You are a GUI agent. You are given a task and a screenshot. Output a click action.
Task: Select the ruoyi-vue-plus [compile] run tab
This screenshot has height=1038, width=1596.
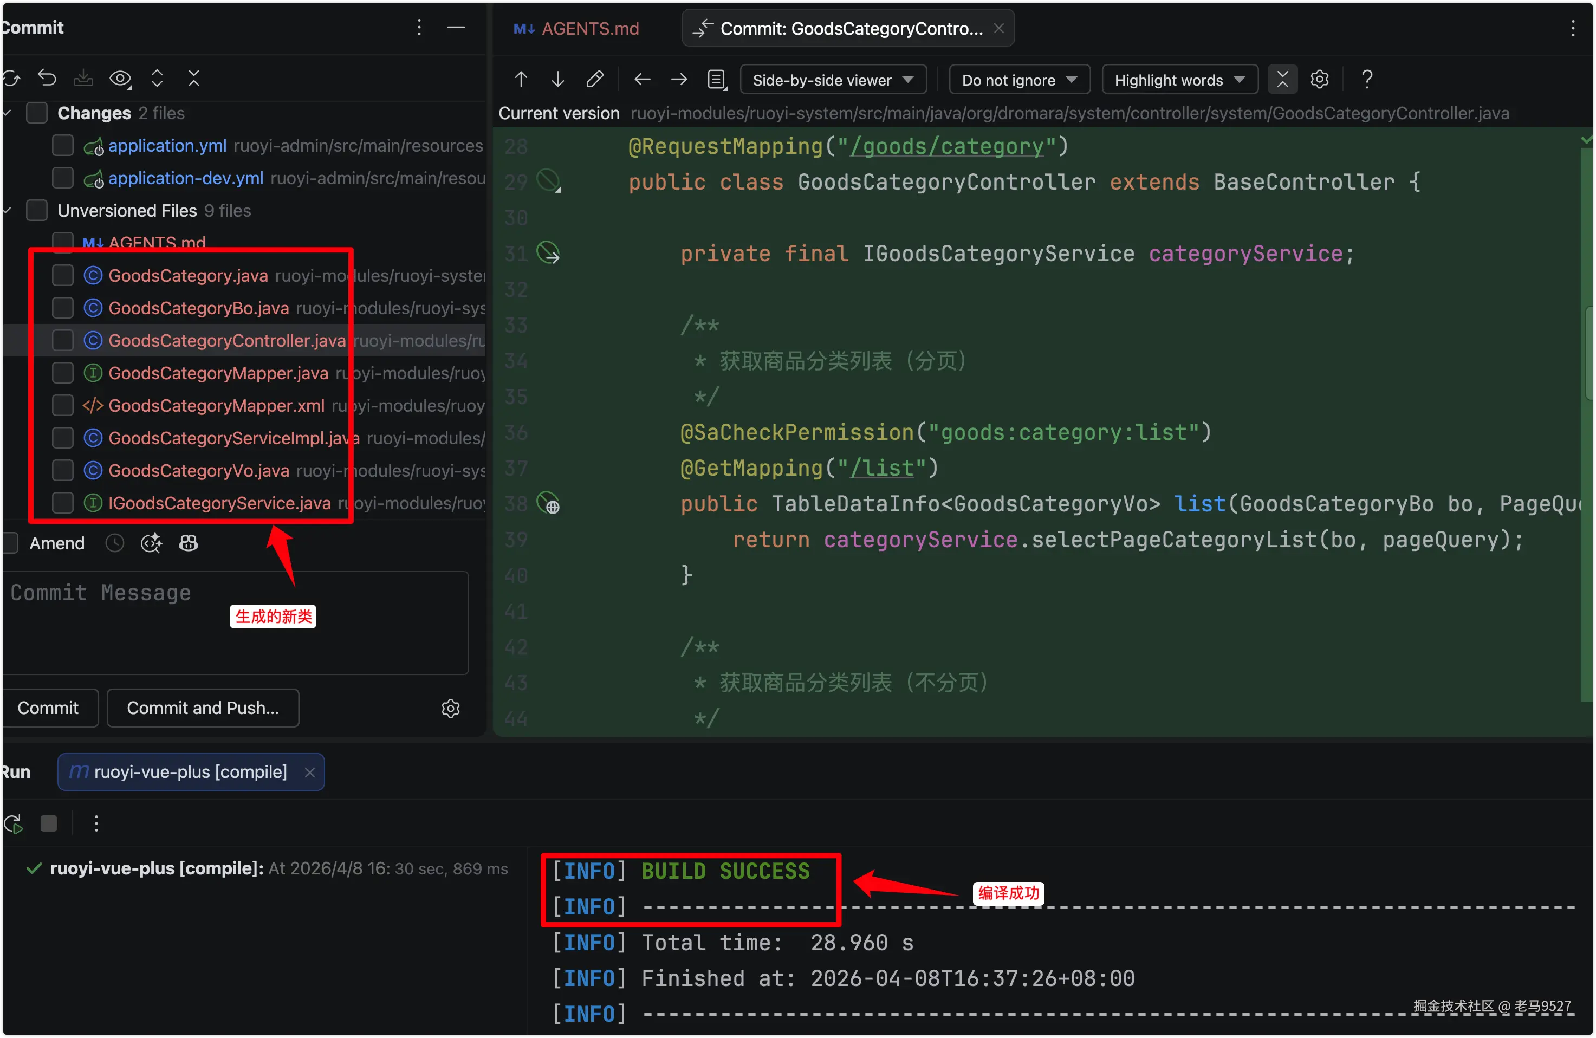point(191,772)
